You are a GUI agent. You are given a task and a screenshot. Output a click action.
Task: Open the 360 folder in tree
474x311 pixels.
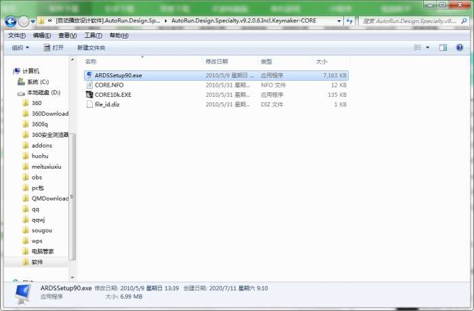click(37, 103)
